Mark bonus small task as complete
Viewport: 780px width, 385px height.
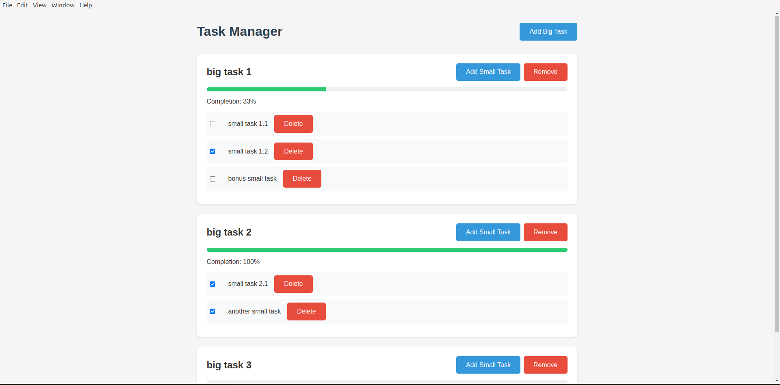tap(212, 179)
